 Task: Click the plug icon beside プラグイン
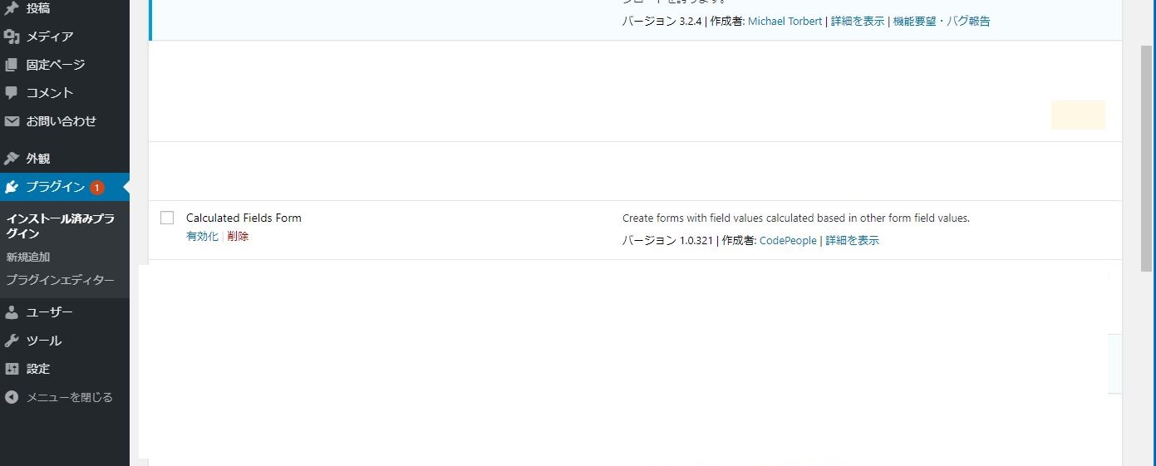pyautogui.click(x=12, y=187)
